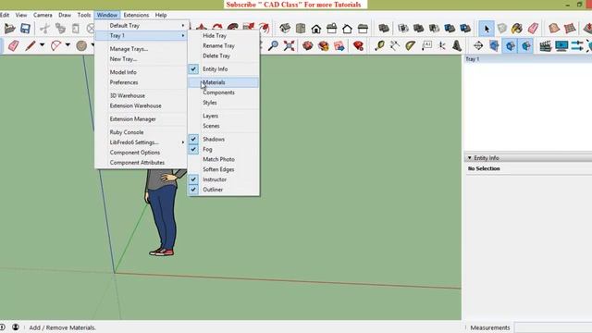Open Ruby Console entry
Viewport: 592px width, 333px height.
142,132
